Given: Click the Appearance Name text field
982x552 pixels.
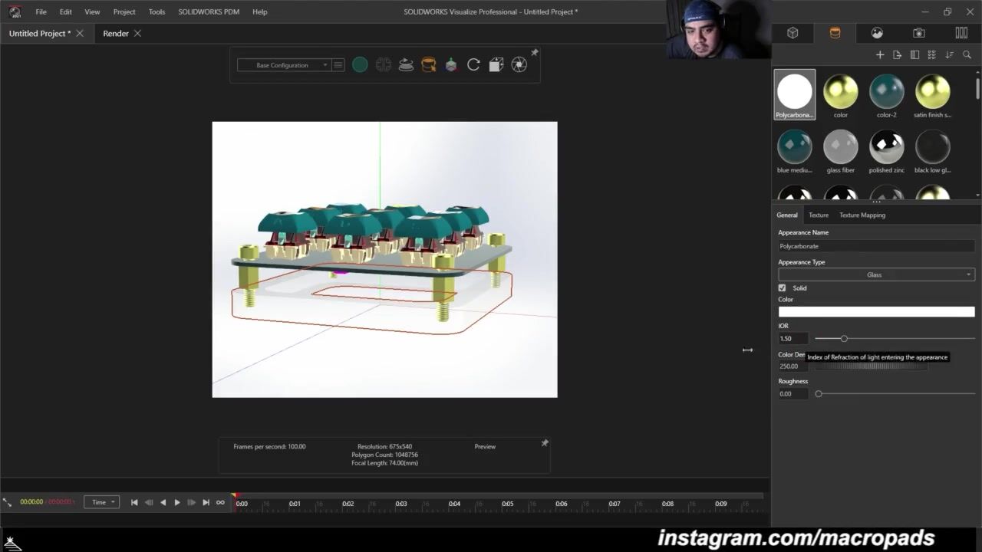Looking at the screenshot, I should 876,246.
